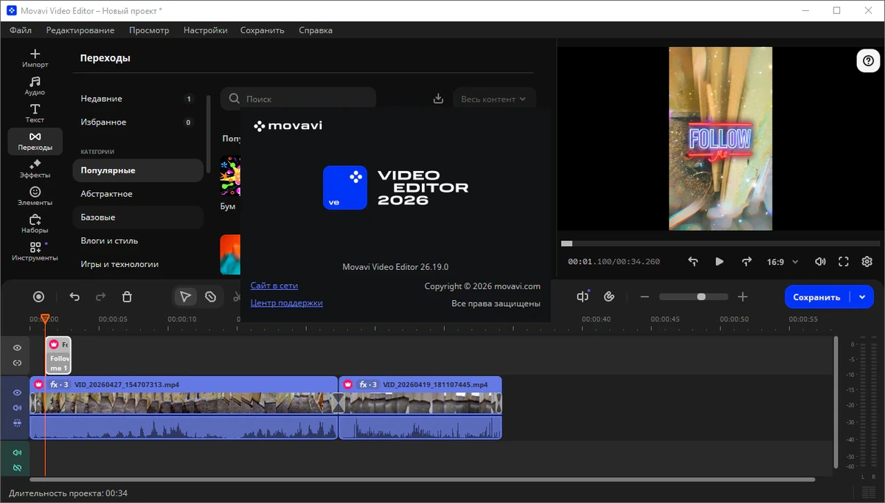Image resolution: width=885 pixels, height=503 pixels.
Task: Open the Импорт panel
Action: coord(35,58)
